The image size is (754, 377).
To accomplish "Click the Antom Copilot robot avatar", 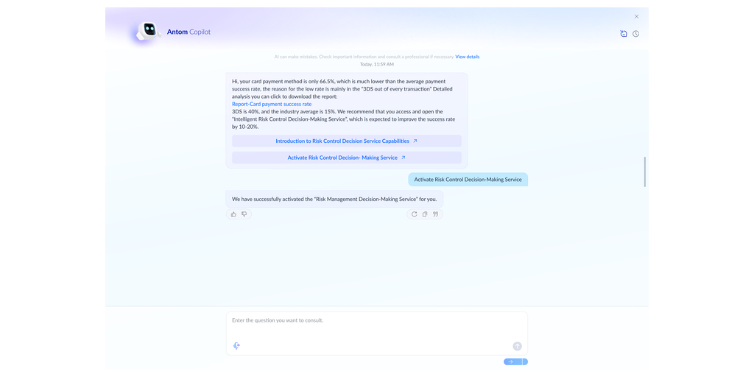I will point(149,31).
